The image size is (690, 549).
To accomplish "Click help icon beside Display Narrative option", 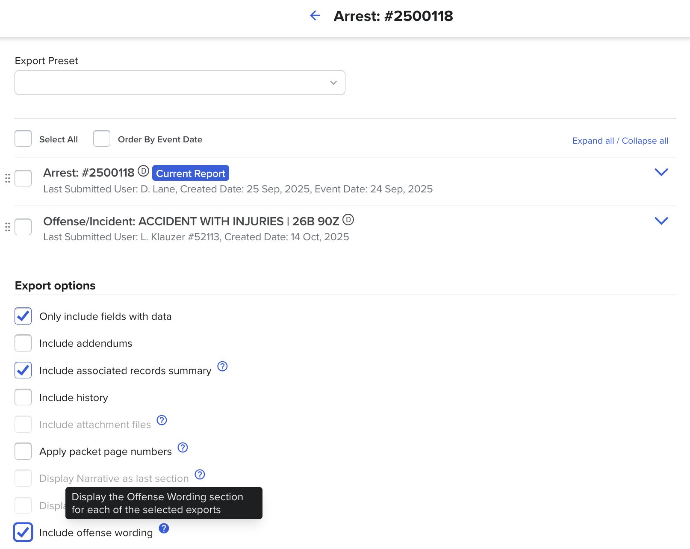I will [x=200, y=475].
